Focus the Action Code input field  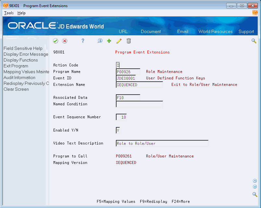(x=118, y=65)
